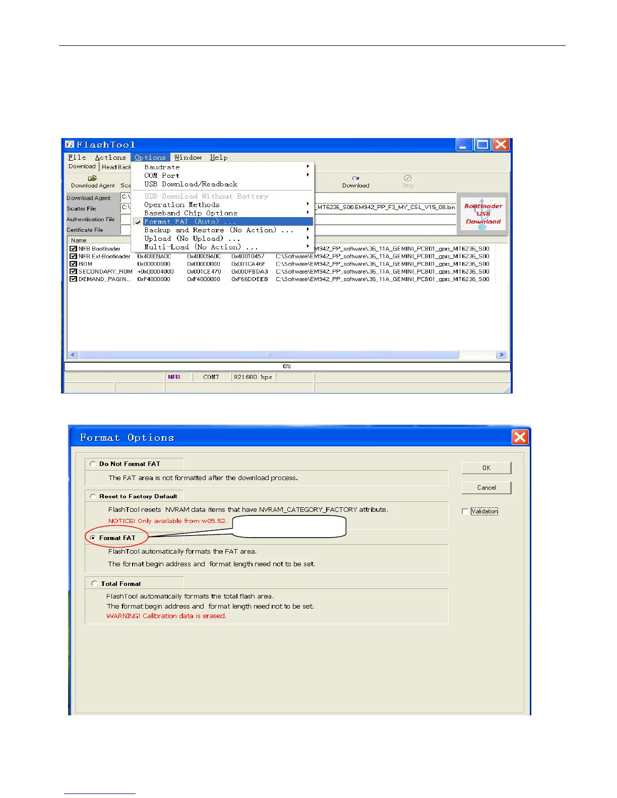
Task: Expand the Baudrate submenu
Action: pyautogui.click(x=222, y=167)
